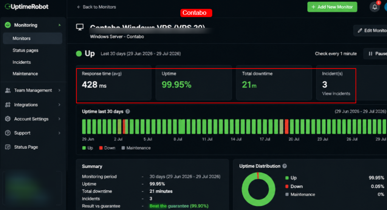Click View incidents link
This screenshot has width=387, height=210.
click(x=336, y=94)
